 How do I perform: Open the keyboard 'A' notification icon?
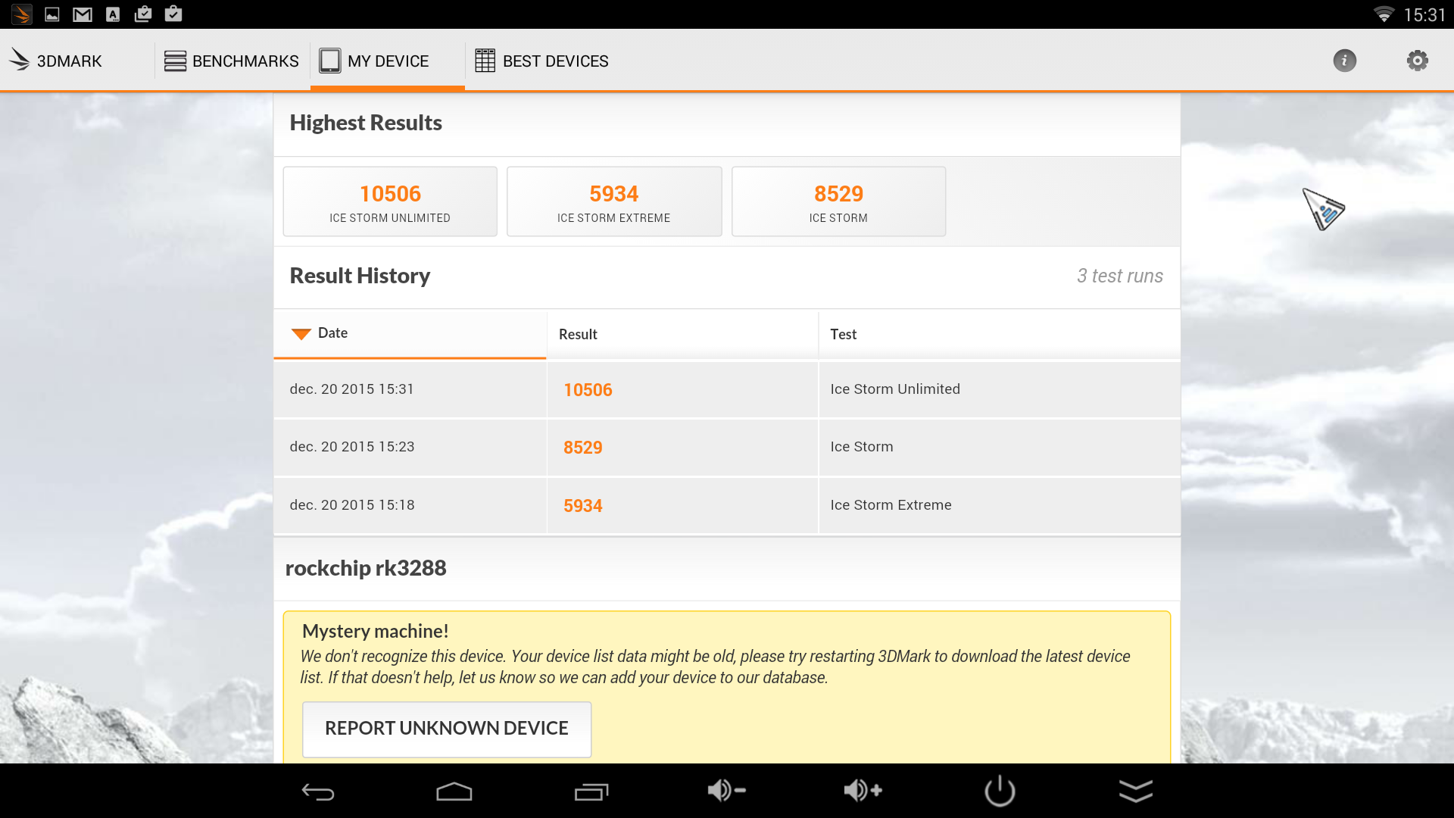(x=113, y=14)
